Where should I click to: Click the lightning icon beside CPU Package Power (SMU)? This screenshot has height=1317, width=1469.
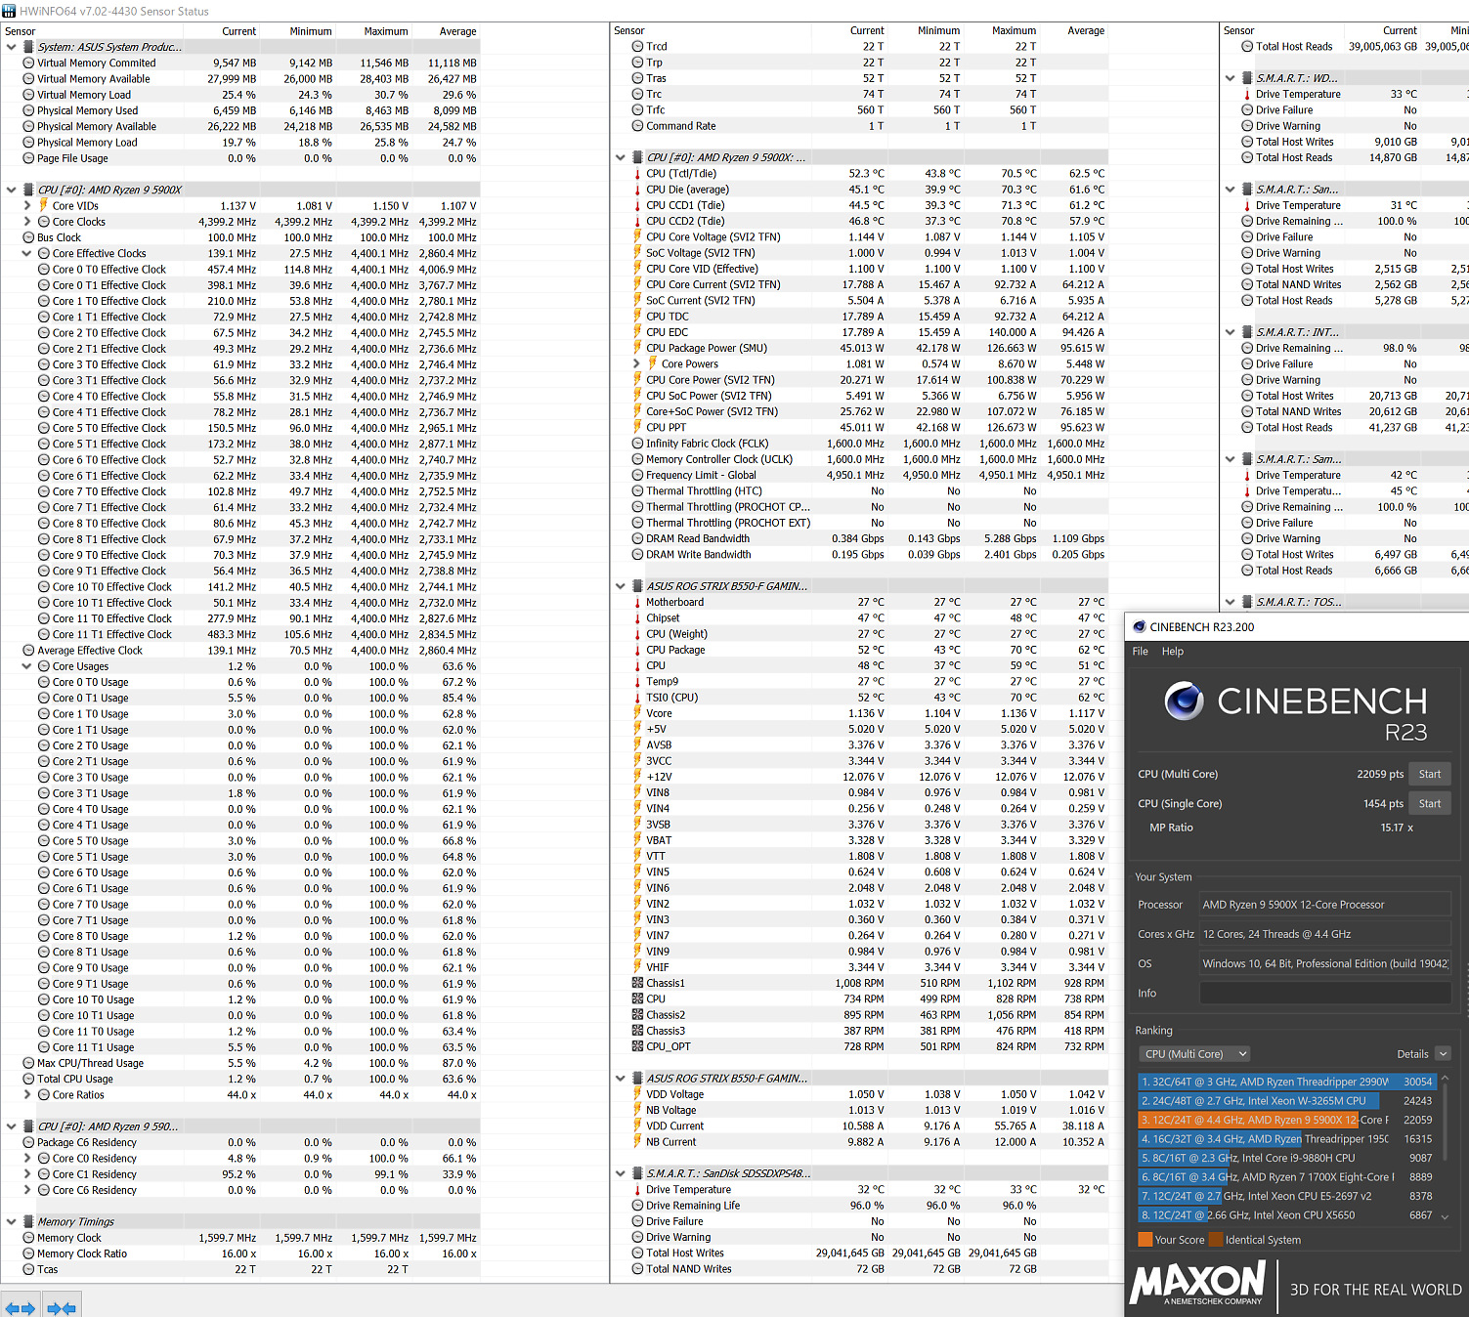coord(637,349)
